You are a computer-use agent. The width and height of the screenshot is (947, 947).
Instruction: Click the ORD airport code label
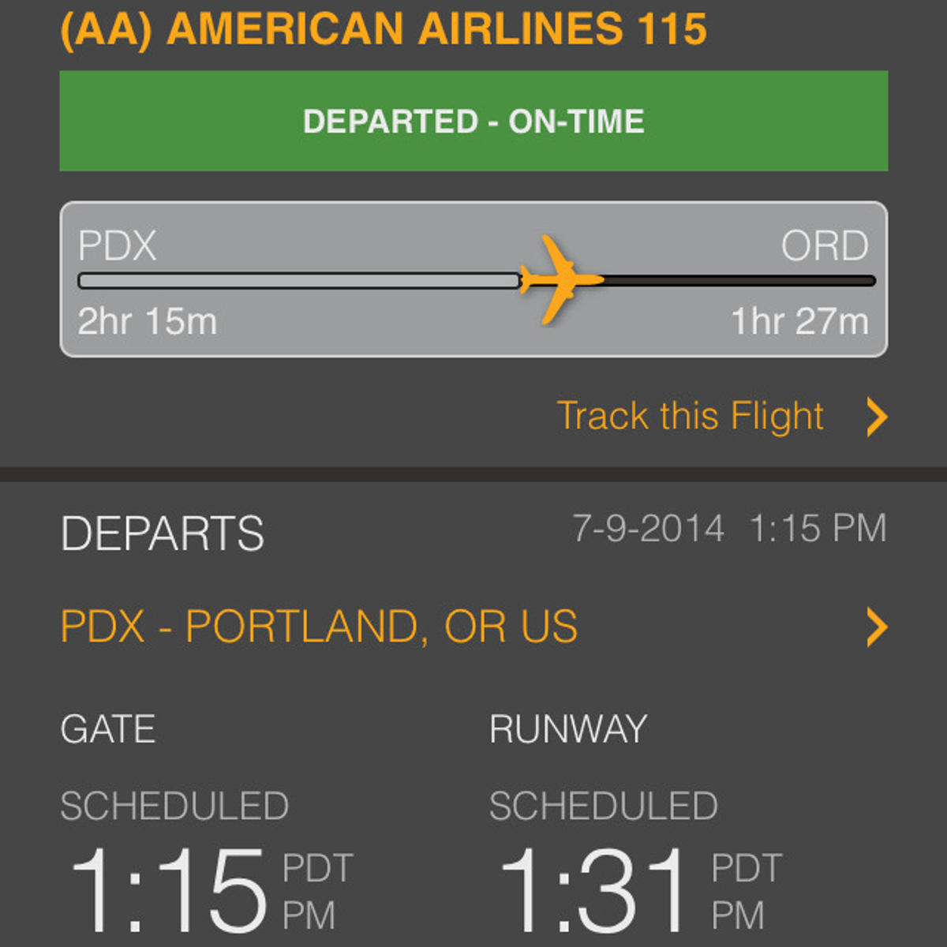click(825, 245)
